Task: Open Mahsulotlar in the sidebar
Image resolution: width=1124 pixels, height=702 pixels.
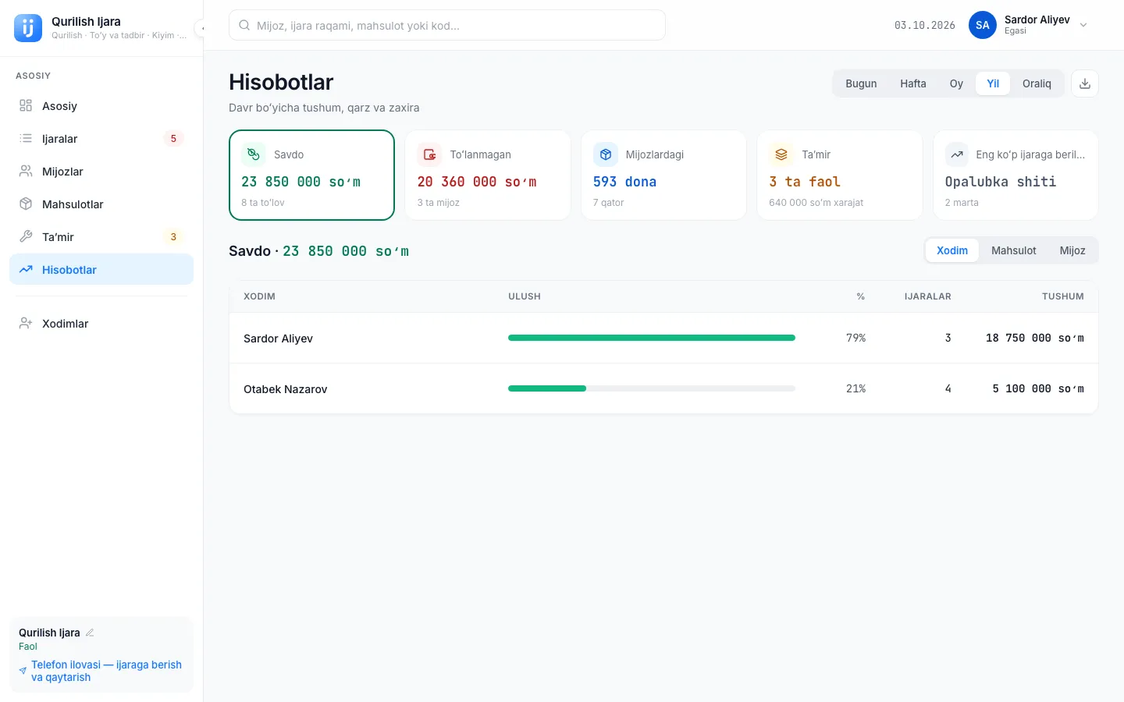Action: tap(101, 204)
